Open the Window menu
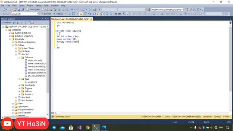 click(x=55, y=5)
